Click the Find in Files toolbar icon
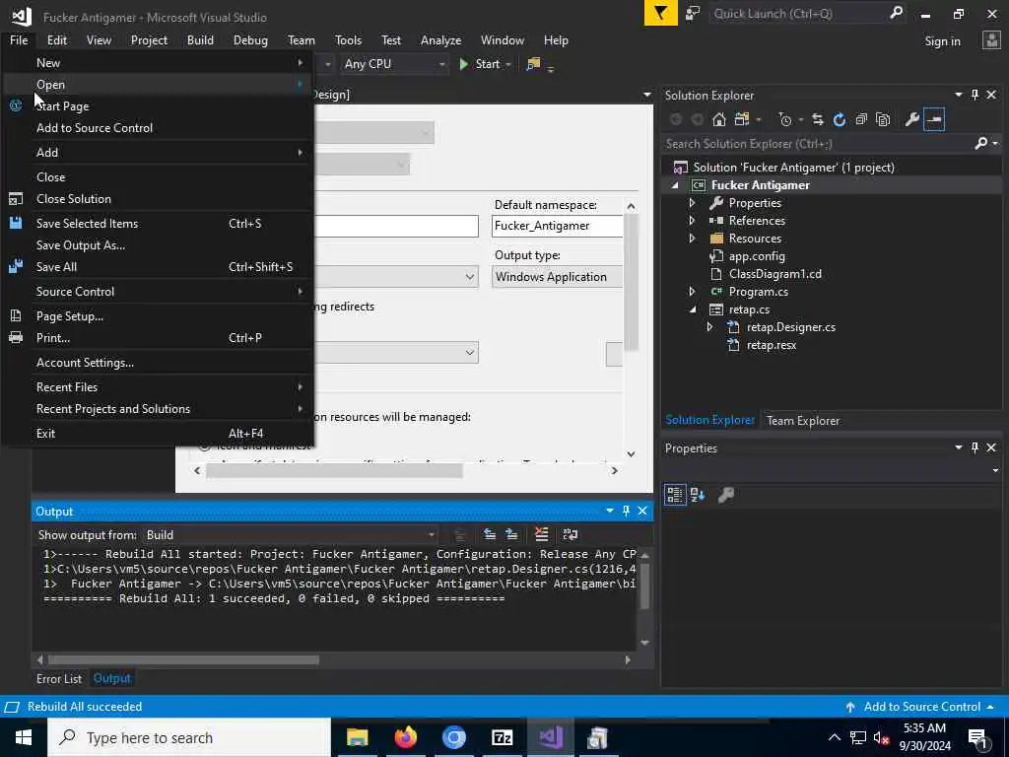This screenshot has height=757, width=1009. (x=533, y=64)
